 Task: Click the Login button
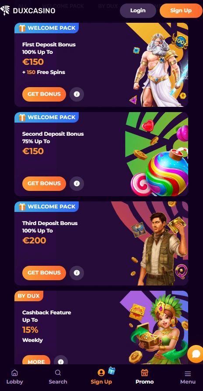138,11
